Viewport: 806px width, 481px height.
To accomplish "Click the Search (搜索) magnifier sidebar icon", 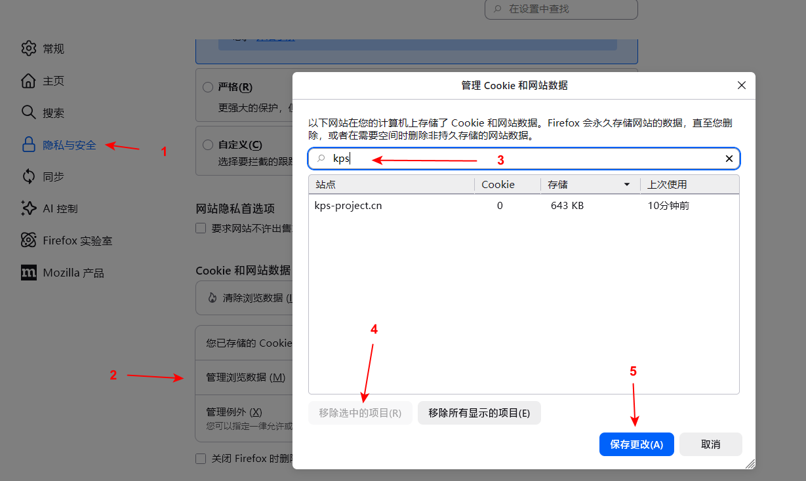I will [x=28, y=113].
